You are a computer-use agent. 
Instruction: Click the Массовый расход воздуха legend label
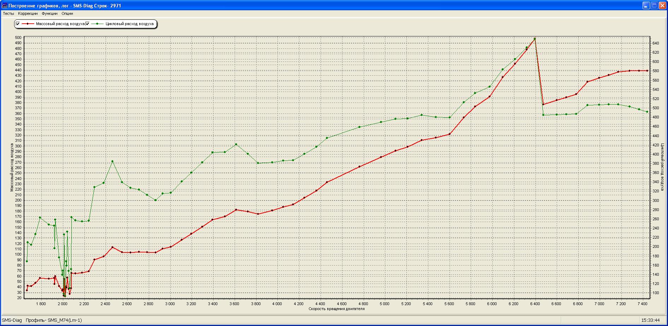point(60,24)
